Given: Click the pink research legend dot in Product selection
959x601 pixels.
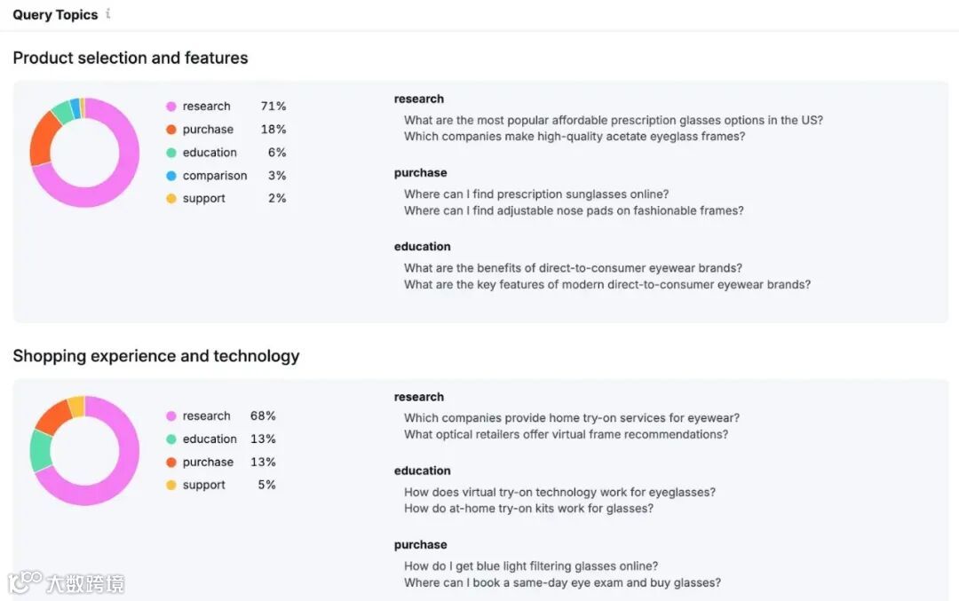Looking at the screenshot, I should (x=171, y=107).
